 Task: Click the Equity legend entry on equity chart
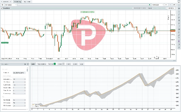pyautogui.click(x=36, y=106)
